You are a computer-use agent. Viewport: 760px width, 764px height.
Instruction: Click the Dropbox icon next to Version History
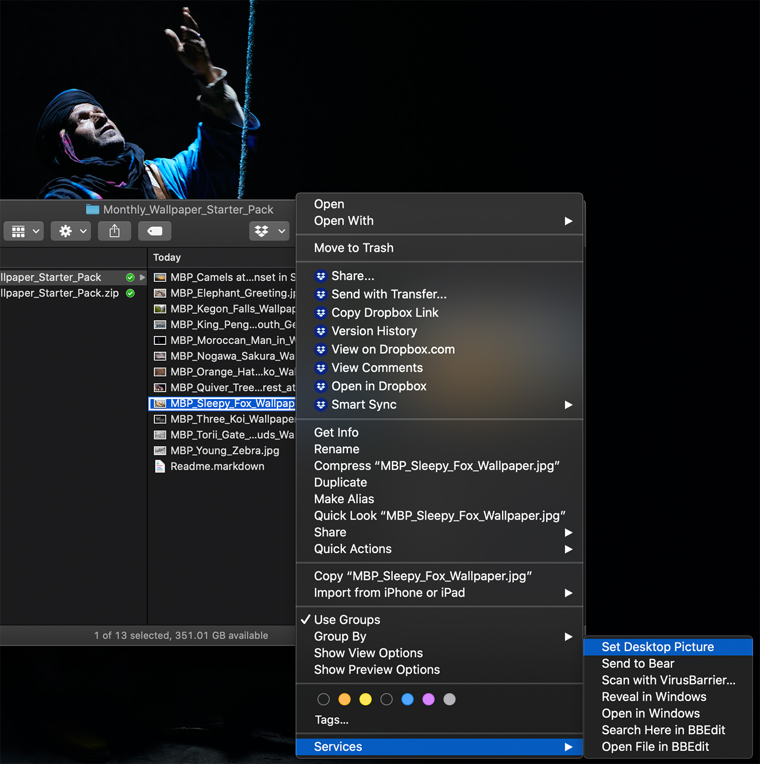321,331
